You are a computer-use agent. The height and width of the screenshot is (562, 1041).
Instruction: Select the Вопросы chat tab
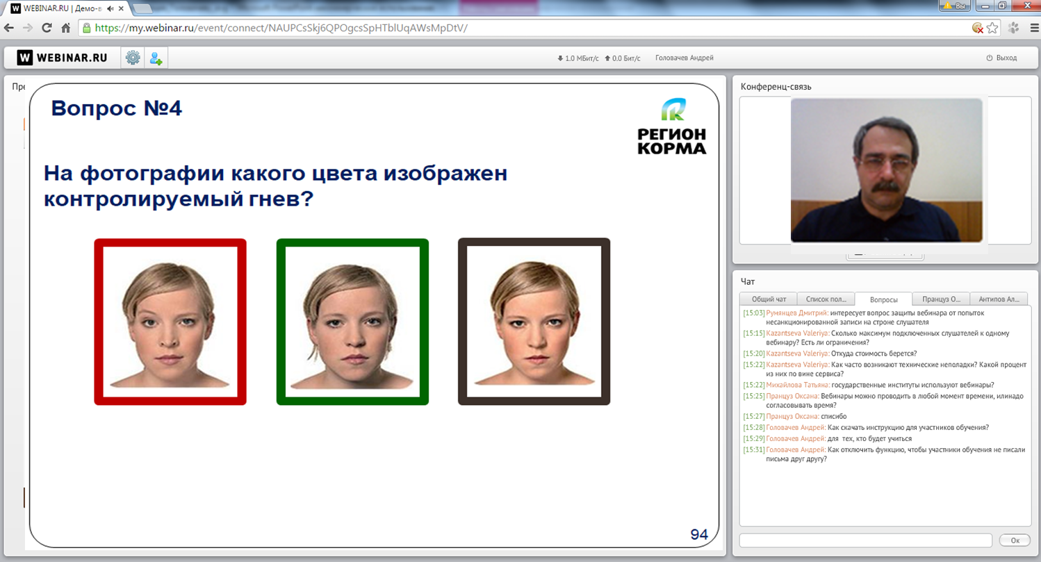click(x=883, y=299)
